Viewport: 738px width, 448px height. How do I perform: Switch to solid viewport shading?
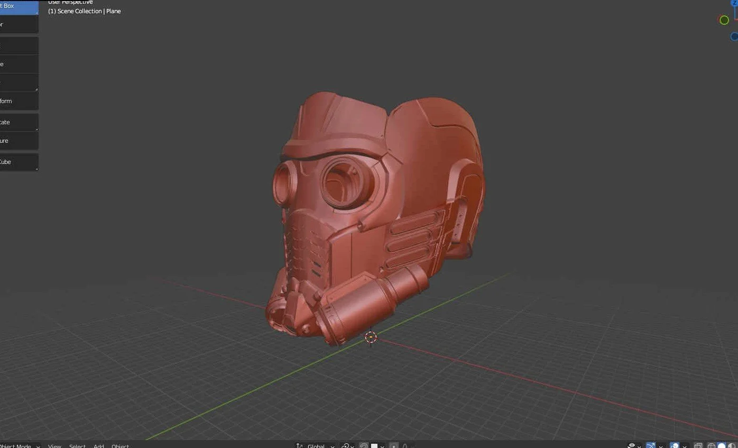722,445
